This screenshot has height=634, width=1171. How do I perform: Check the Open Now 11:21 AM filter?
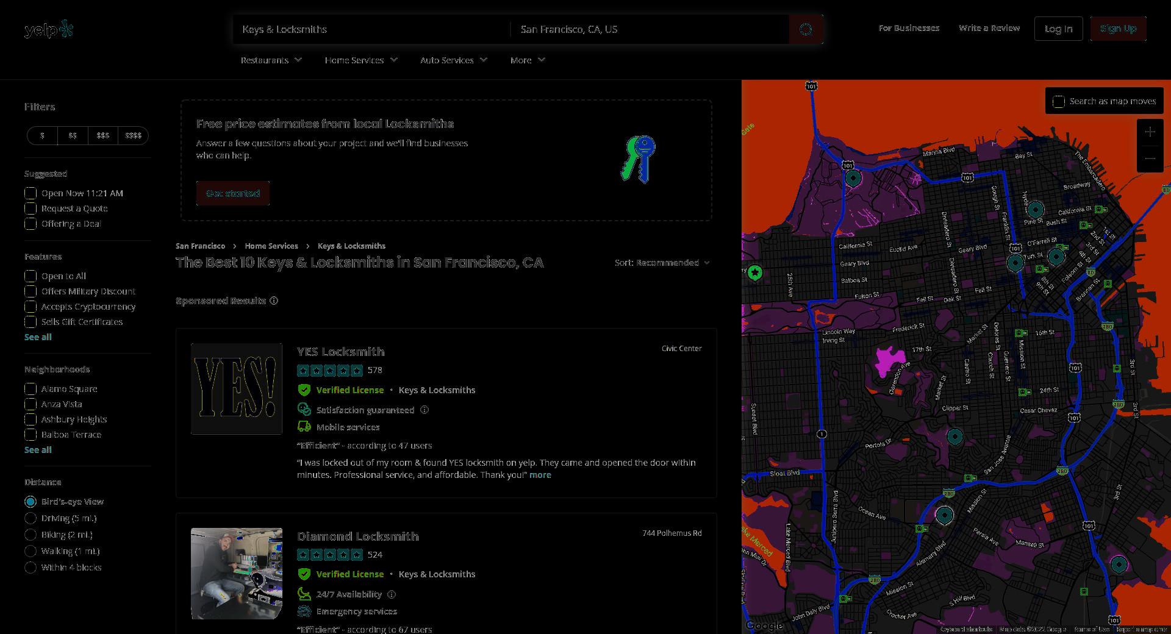coord(30,193)
